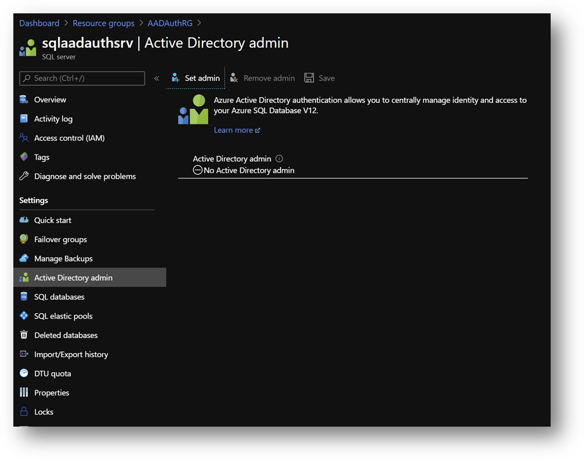The image size is (584, 460).
Task: Go to Dashboard breadcrumb
Action: (x=39, y=23)
